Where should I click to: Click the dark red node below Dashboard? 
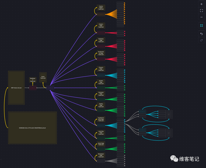(x=33, y=88)
